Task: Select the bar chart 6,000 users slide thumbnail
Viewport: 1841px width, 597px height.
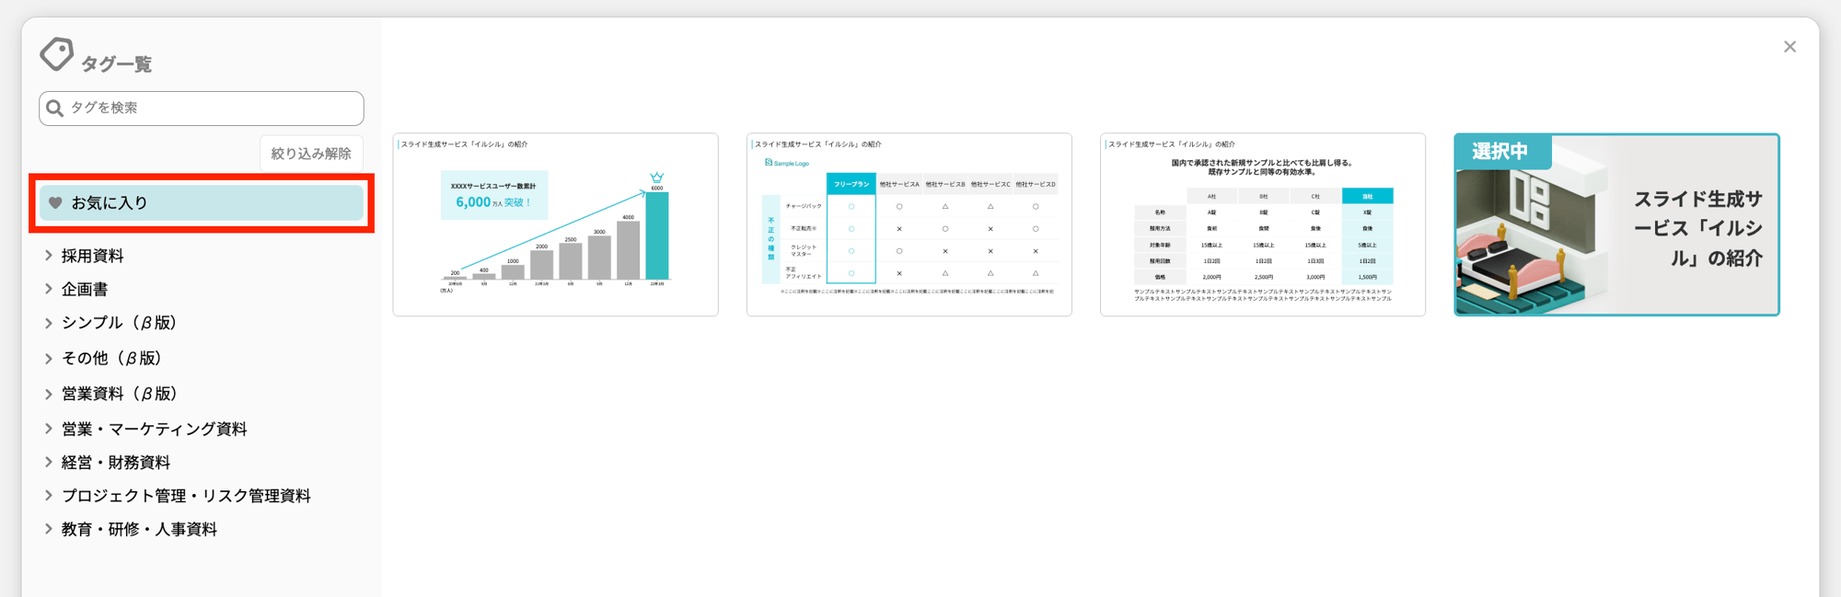Action: 555,224
